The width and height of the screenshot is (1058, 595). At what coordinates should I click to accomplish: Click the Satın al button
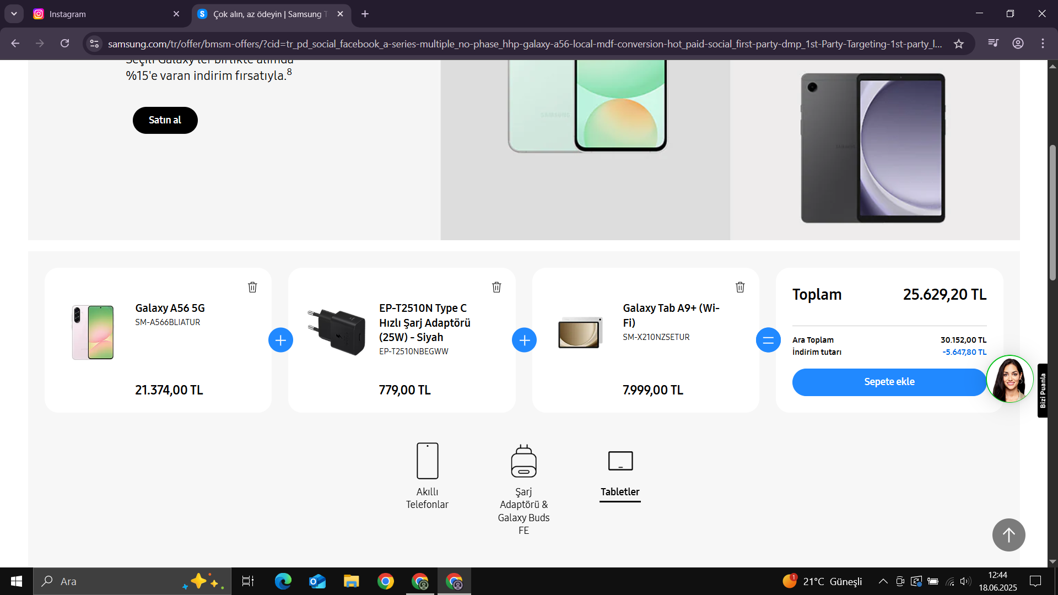tap(165, 120)
